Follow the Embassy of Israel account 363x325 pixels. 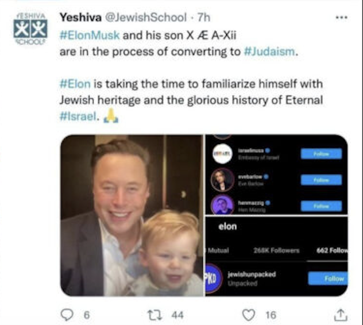pos(321,154)
